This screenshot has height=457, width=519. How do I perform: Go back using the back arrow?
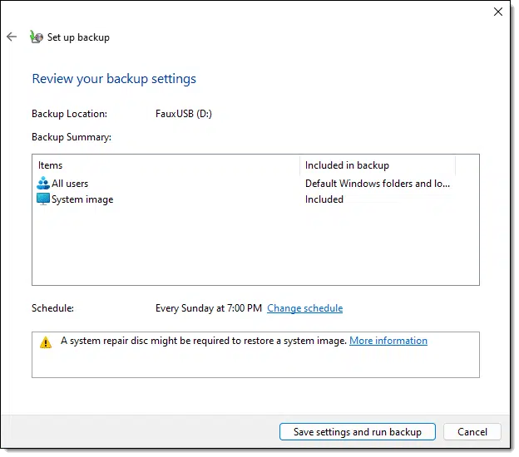[12, 37]
